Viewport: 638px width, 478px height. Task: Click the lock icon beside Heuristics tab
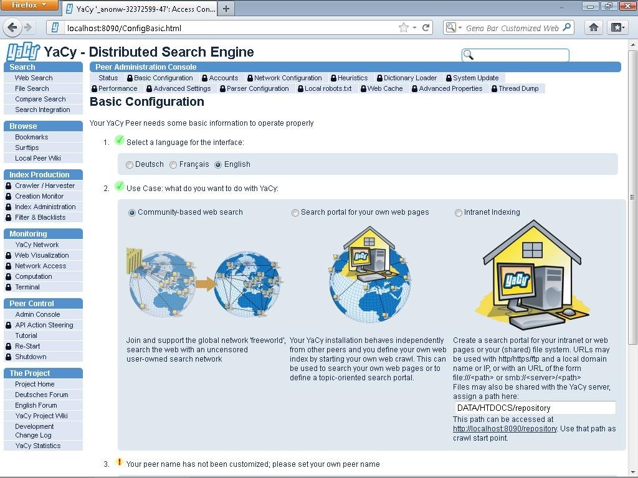tap(334, 78)
